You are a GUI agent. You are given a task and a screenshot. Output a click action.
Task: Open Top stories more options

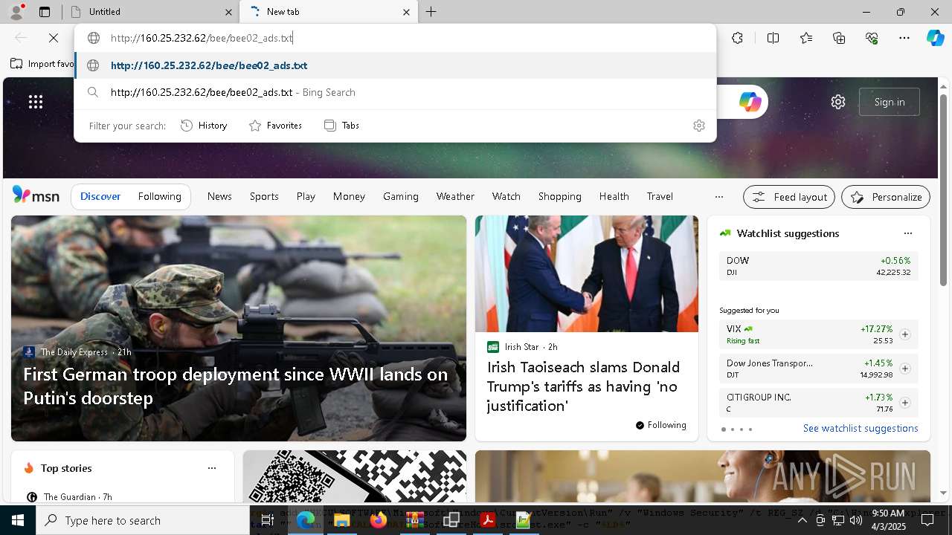tap(212, 468)
